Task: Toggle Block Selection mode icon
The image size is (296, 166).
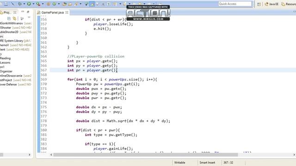Action: [103, 4]
